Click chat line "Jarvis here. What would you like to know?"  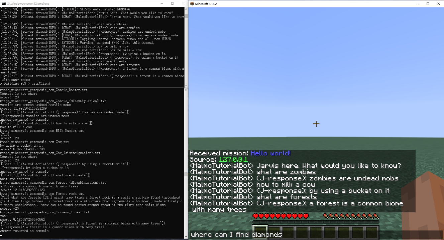pos(296,166)
